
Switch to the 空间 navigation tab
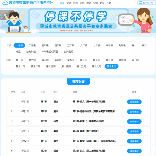pos(95,3)
